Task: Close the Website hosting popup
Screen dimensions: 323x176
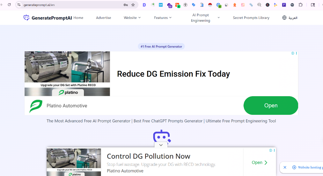Action: (x=285, y=167)
